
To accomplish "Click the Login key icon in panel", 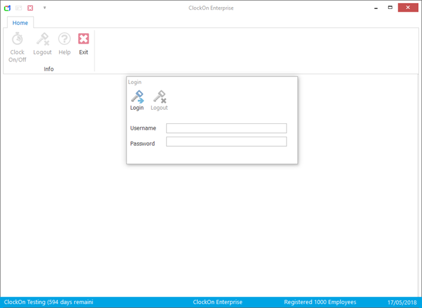I will tap(137, 97).
